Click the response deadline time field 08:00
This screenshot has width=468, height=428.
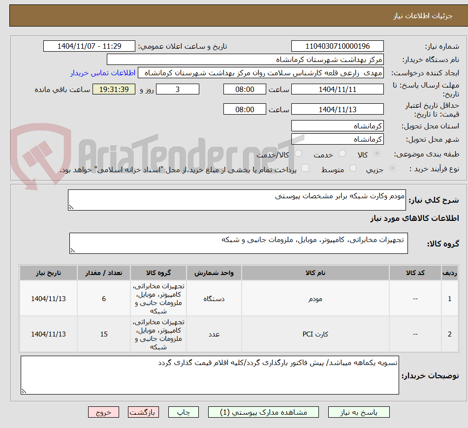(x=245, y=89)
